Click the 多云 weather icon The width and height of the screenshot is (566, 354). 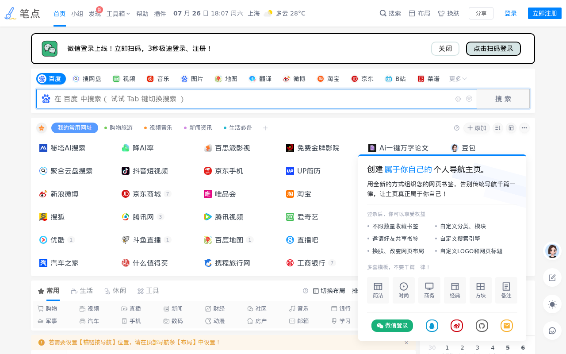pos(268,13)
